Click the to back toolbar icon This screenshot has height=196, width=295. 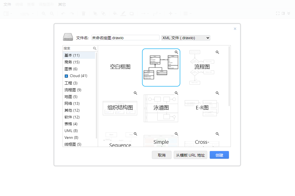pos(103,14)
